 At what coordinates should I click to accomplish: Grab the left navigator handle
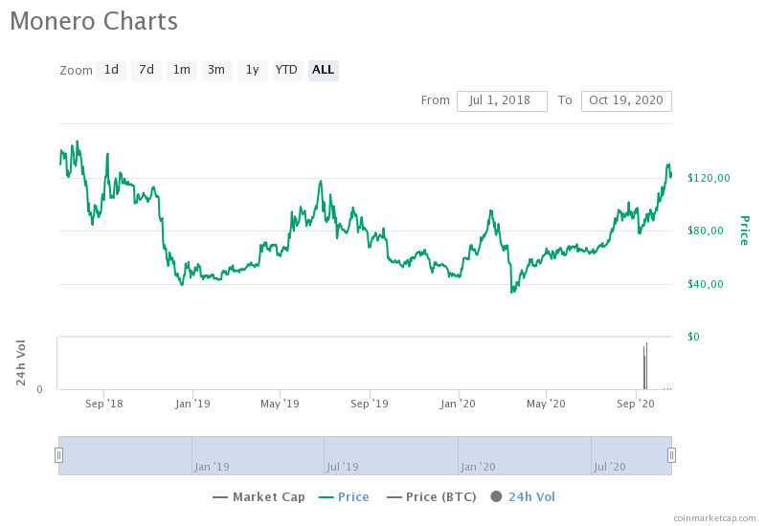click(x=58, y=455)
